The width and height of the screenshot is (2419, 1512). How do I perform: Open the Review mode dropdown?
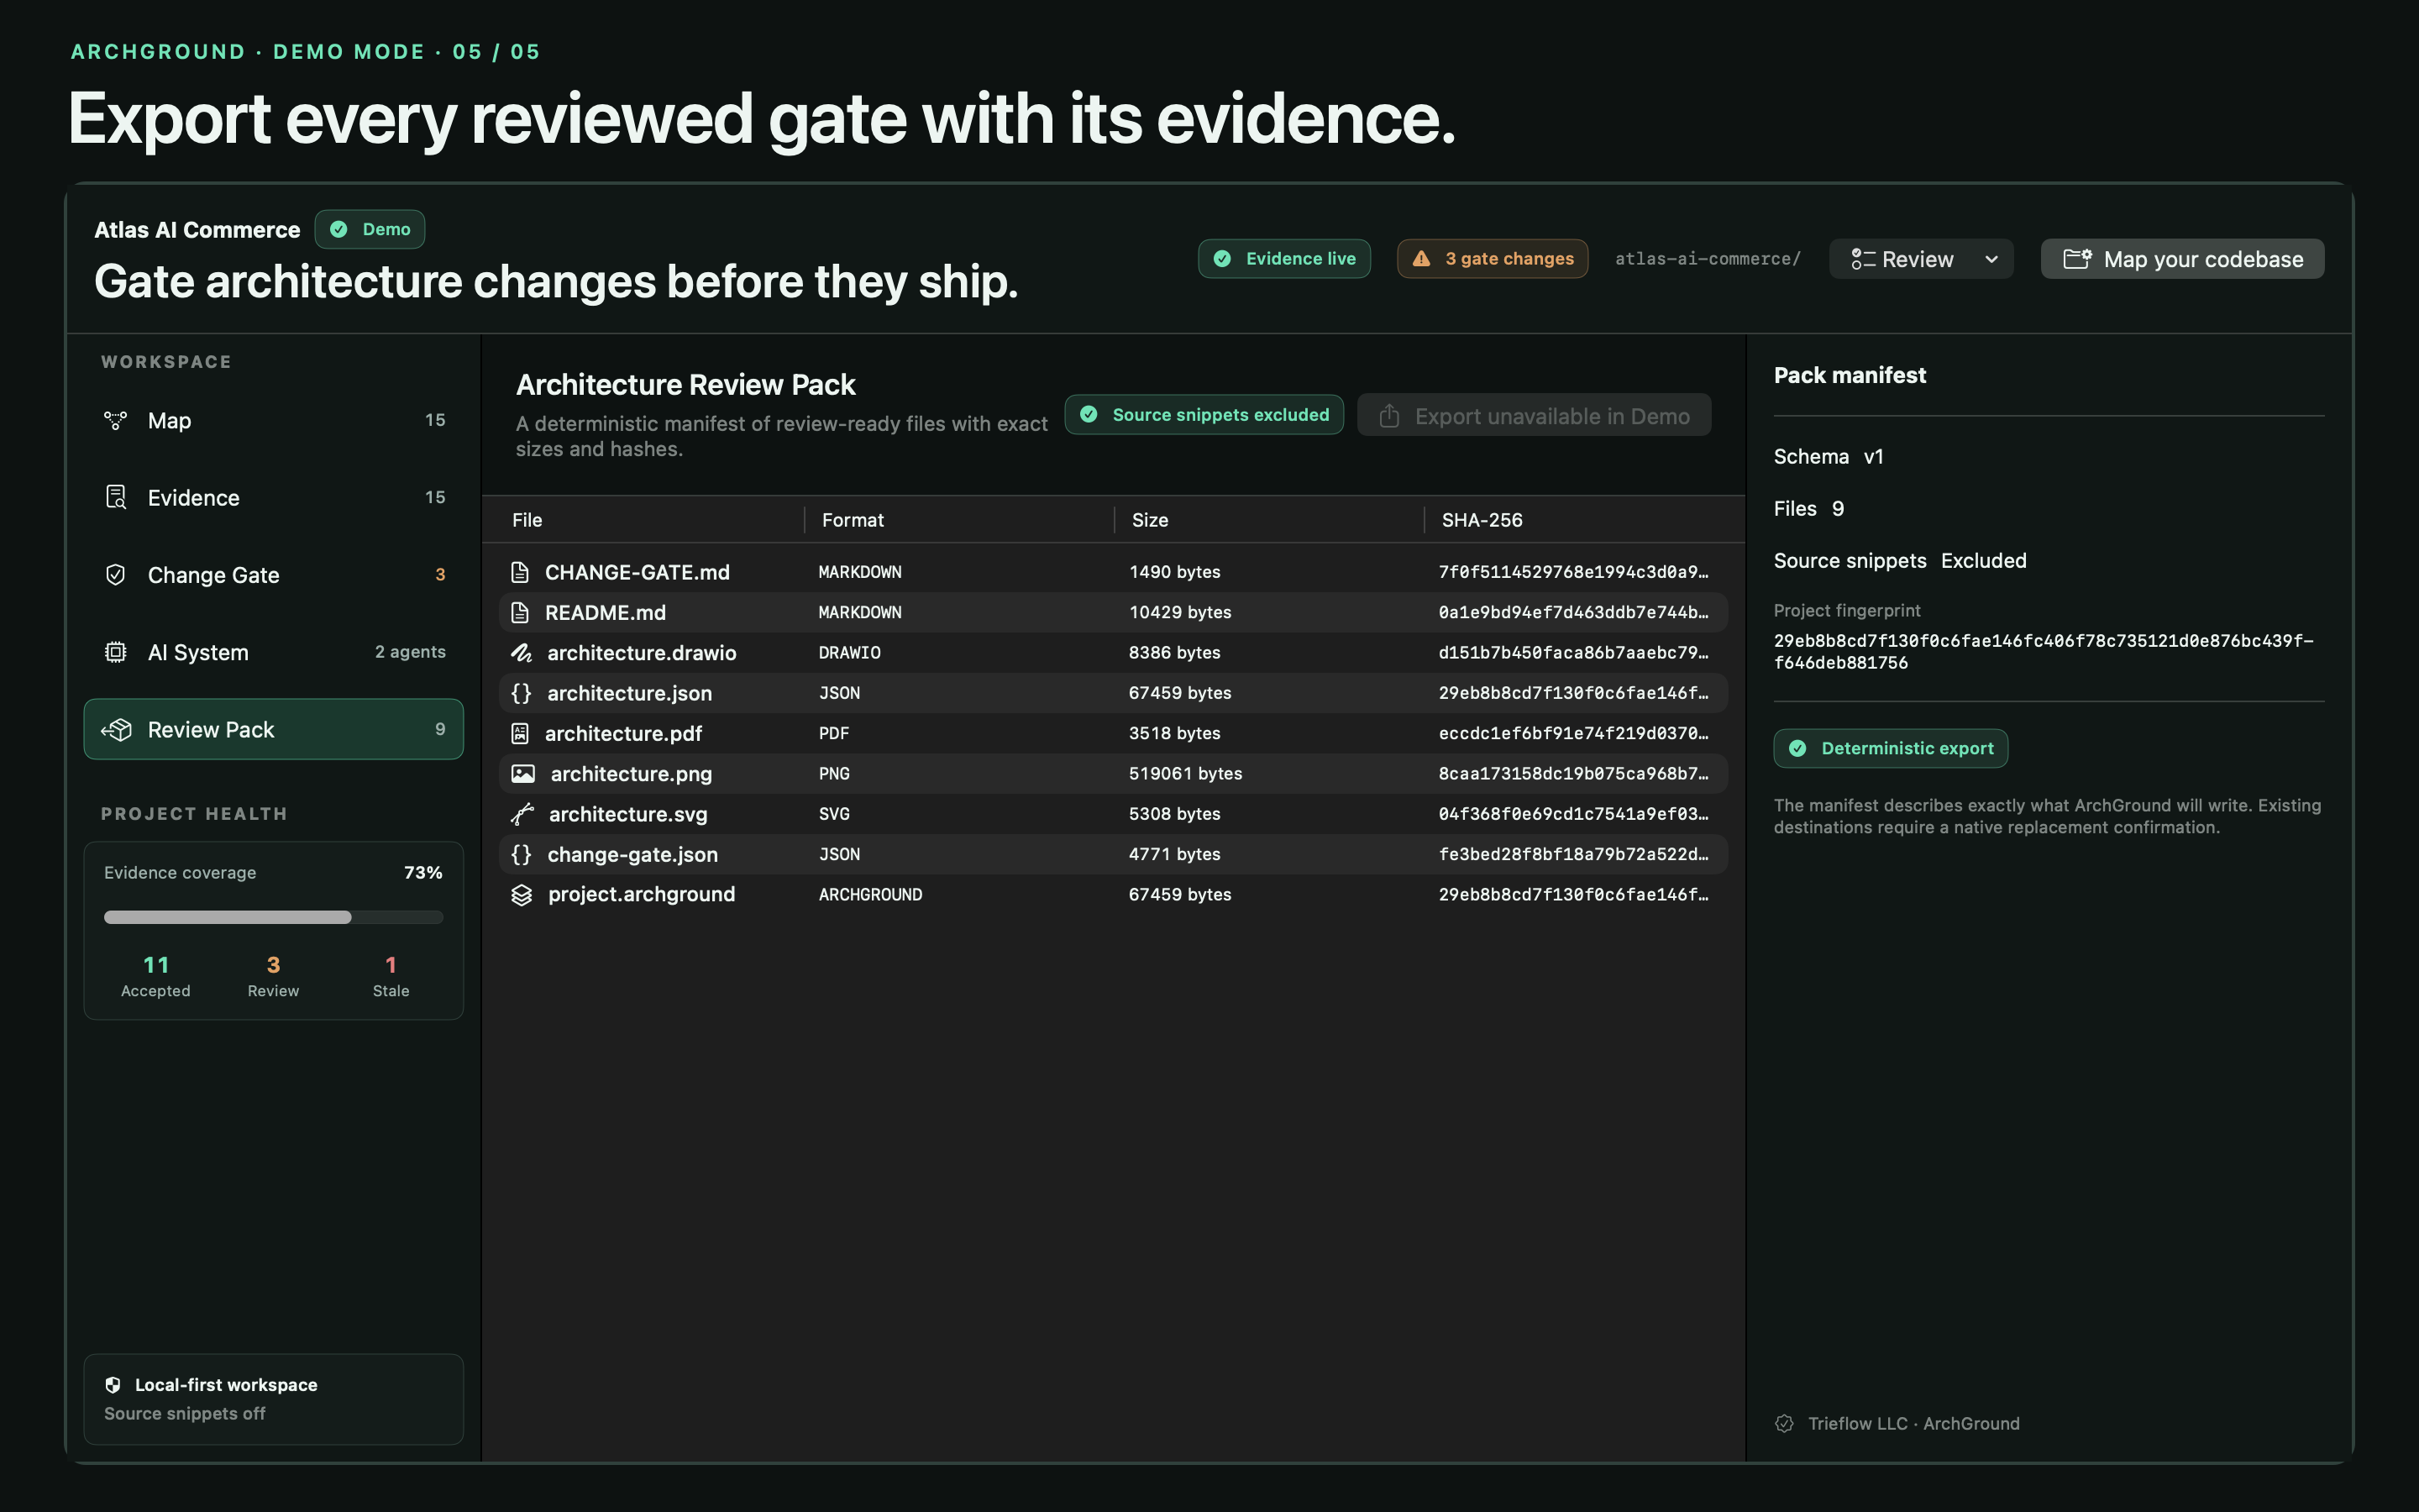[1920, 259]
